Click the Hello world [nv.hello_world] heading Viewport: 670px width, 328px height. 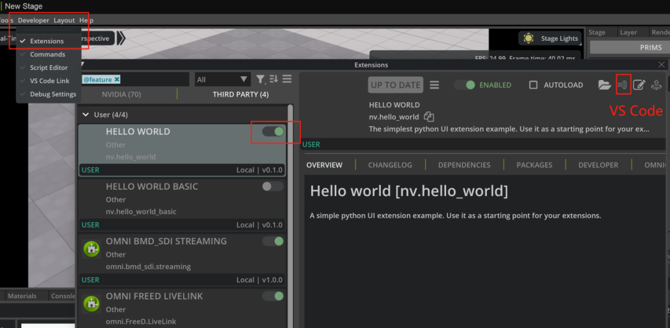point(409,192)
